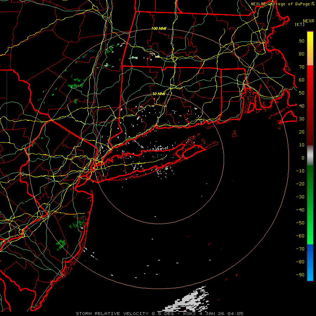316x316 pixels.
Task: Click the "-70" tick label on the scale
Action: pos(300,249)
